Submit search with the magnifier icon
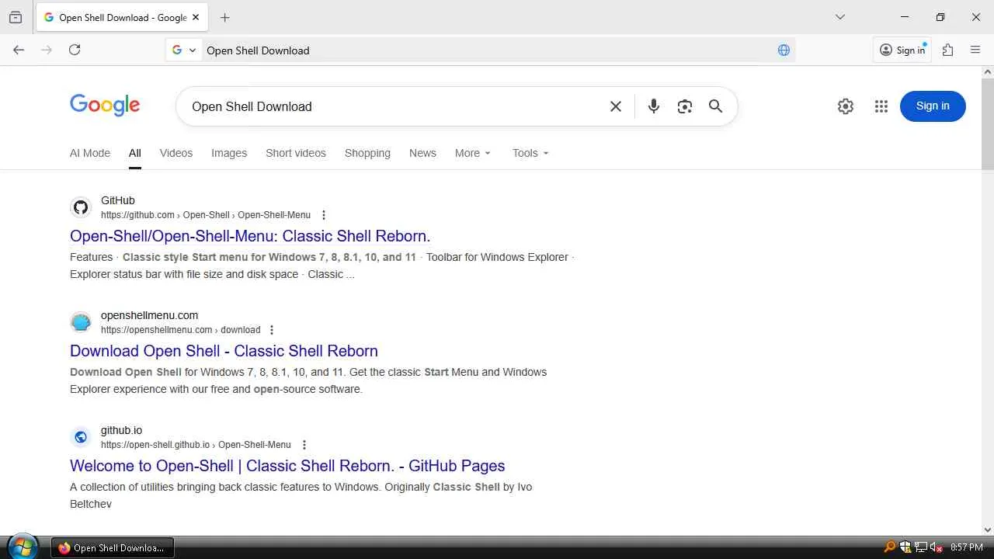This screenshot has width=994, height=559. coord(715,106)
